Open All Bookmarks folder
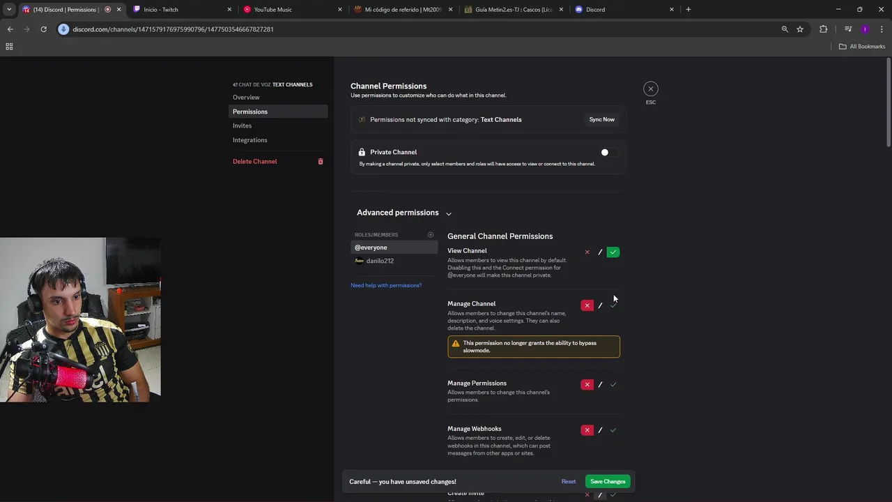This screenshot has width=892, height=502. coord(862,47)
